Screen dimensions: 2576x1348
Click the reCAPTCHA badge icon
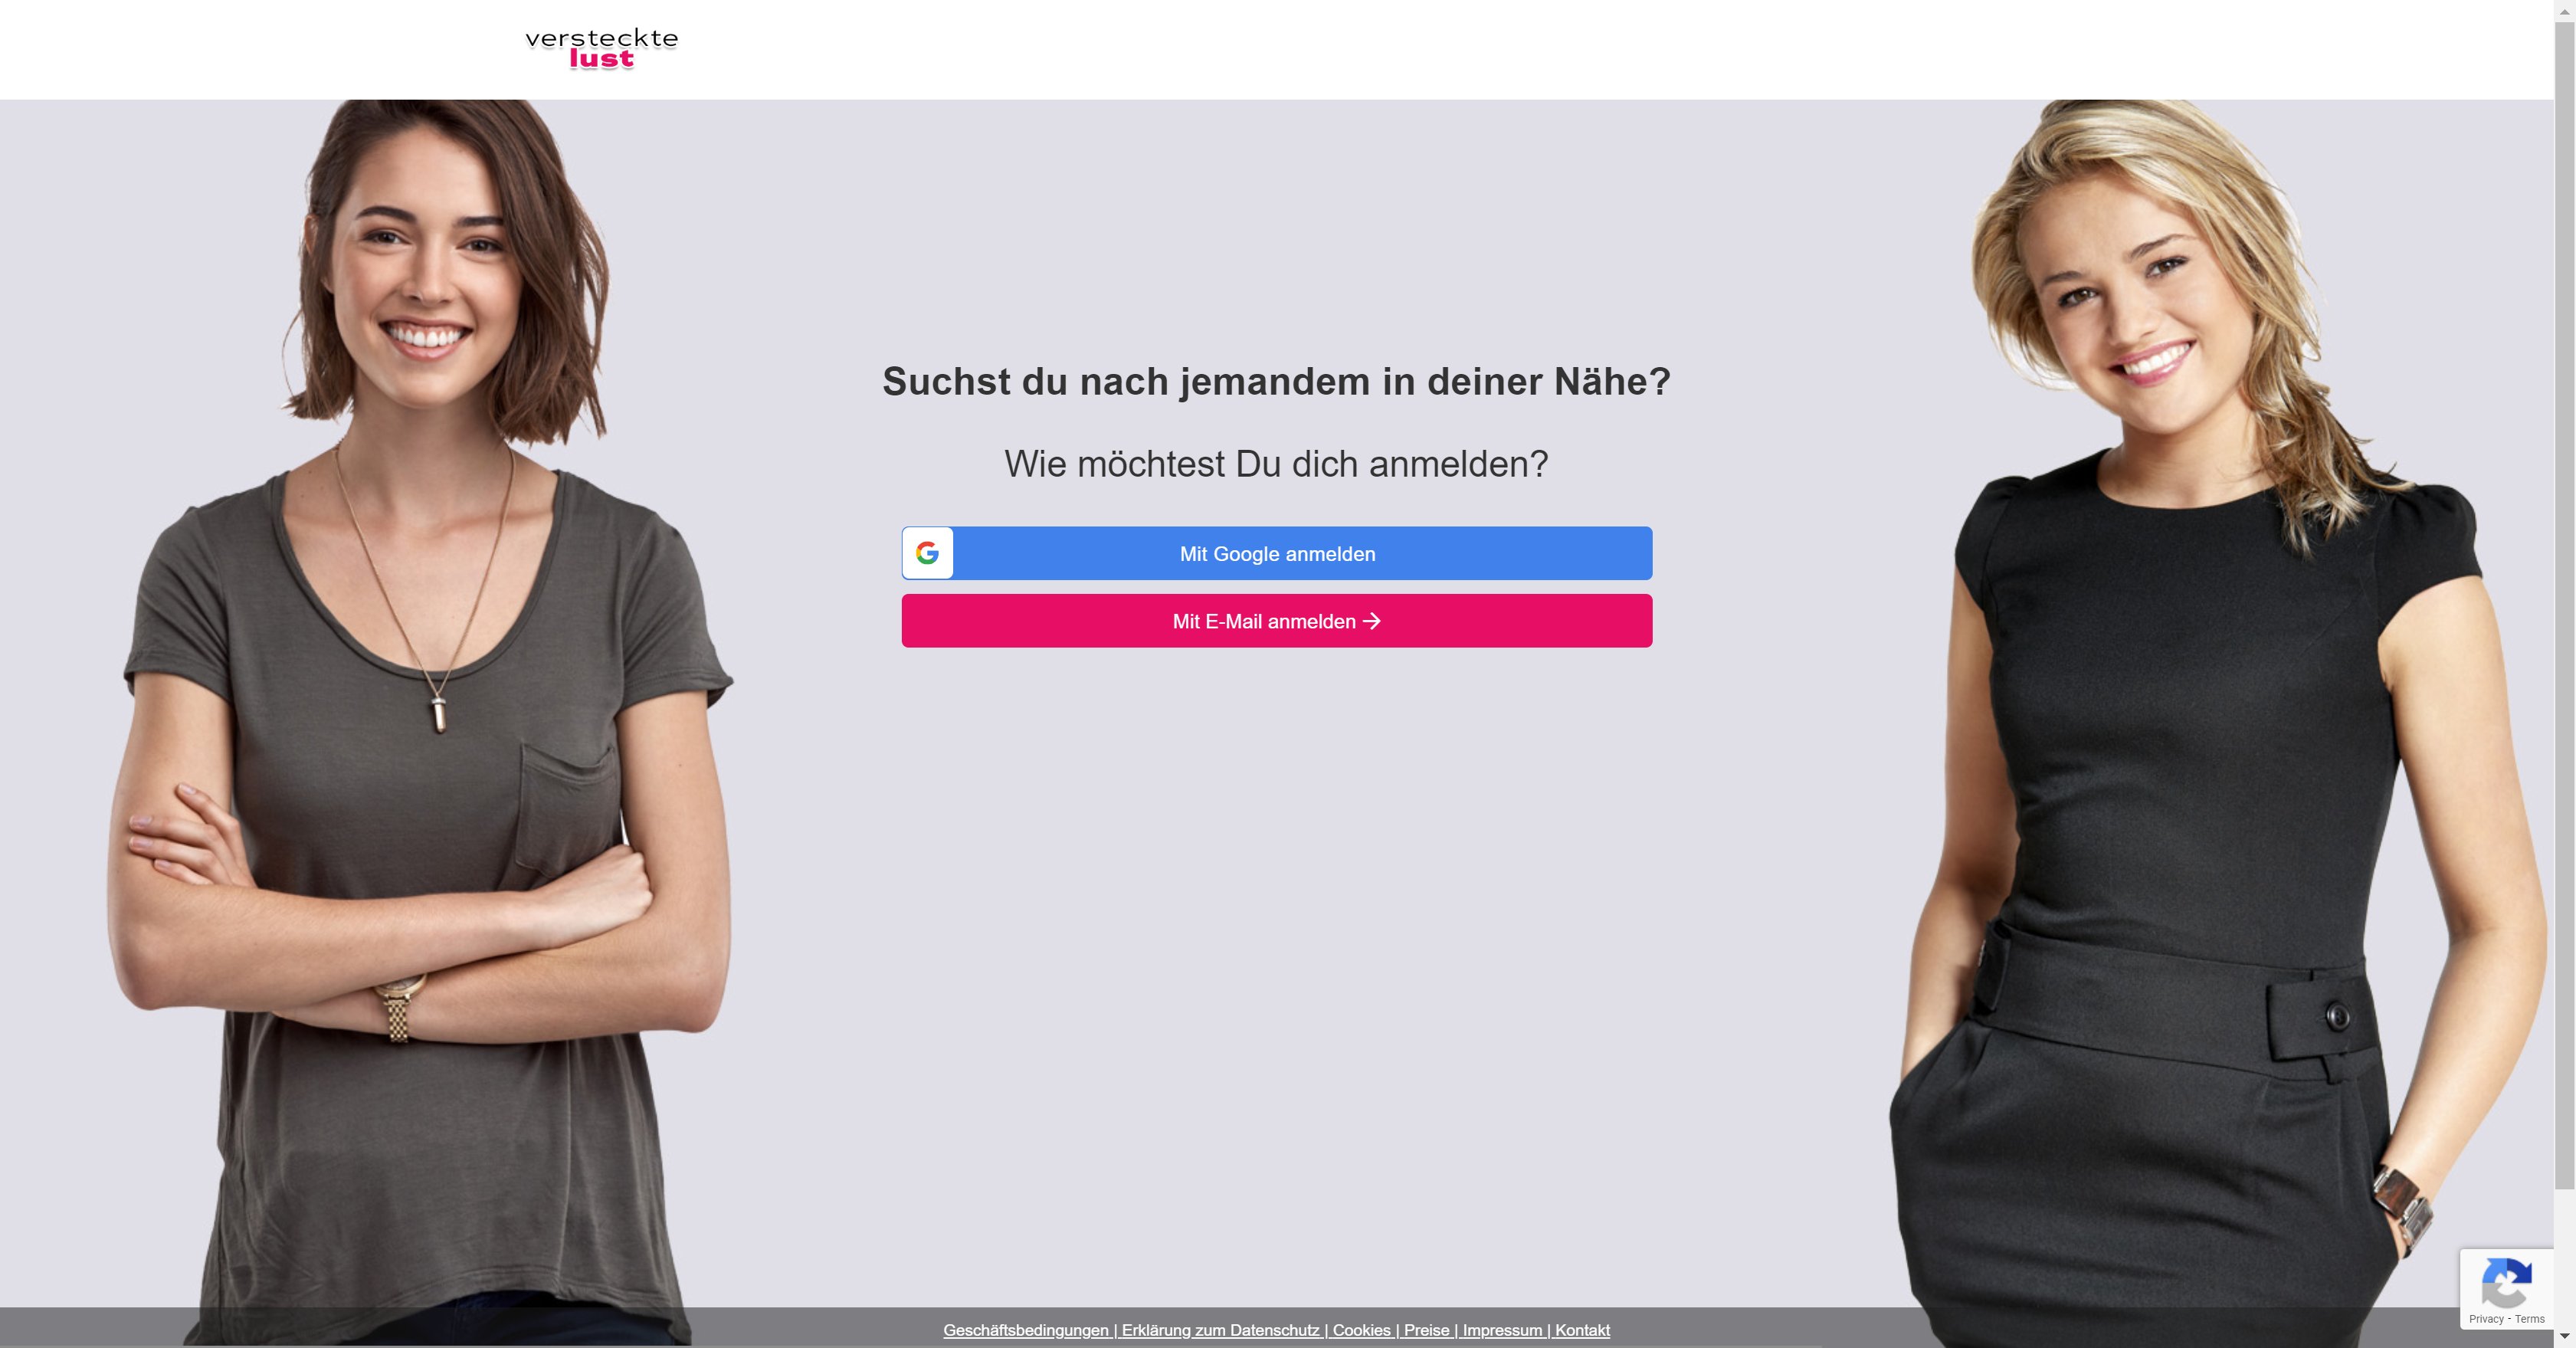(2507, 1284)
